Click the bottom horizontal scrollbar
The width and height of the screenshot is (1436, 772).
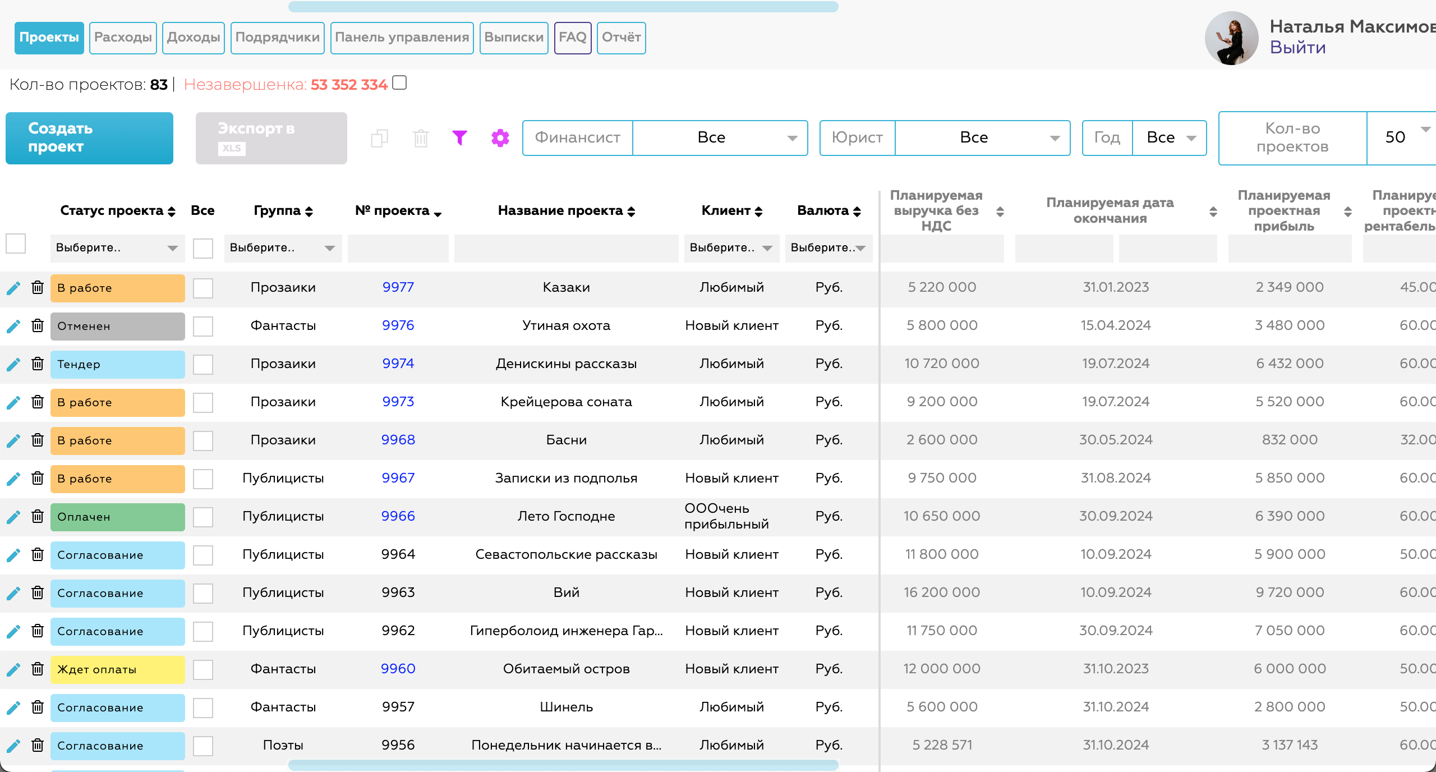(563, 765)
